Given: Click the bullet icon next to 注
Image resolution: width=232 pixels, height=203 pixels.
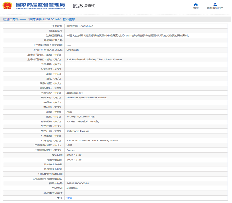Looking at the screenshot, I should click(x=59, y=198).
